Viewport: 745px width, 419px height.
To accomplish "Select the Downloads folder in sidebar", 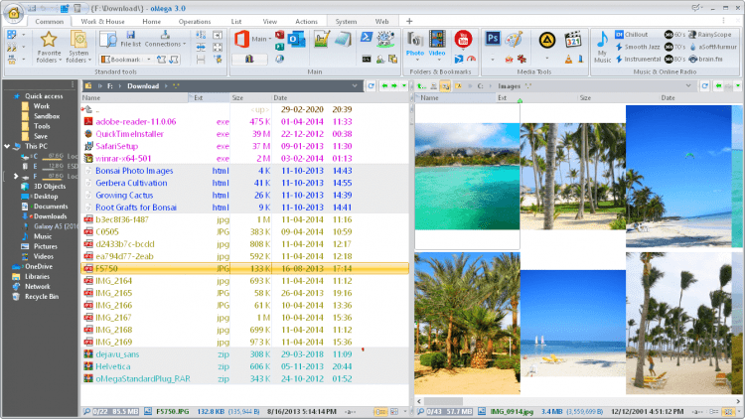I will coord(50,215).
